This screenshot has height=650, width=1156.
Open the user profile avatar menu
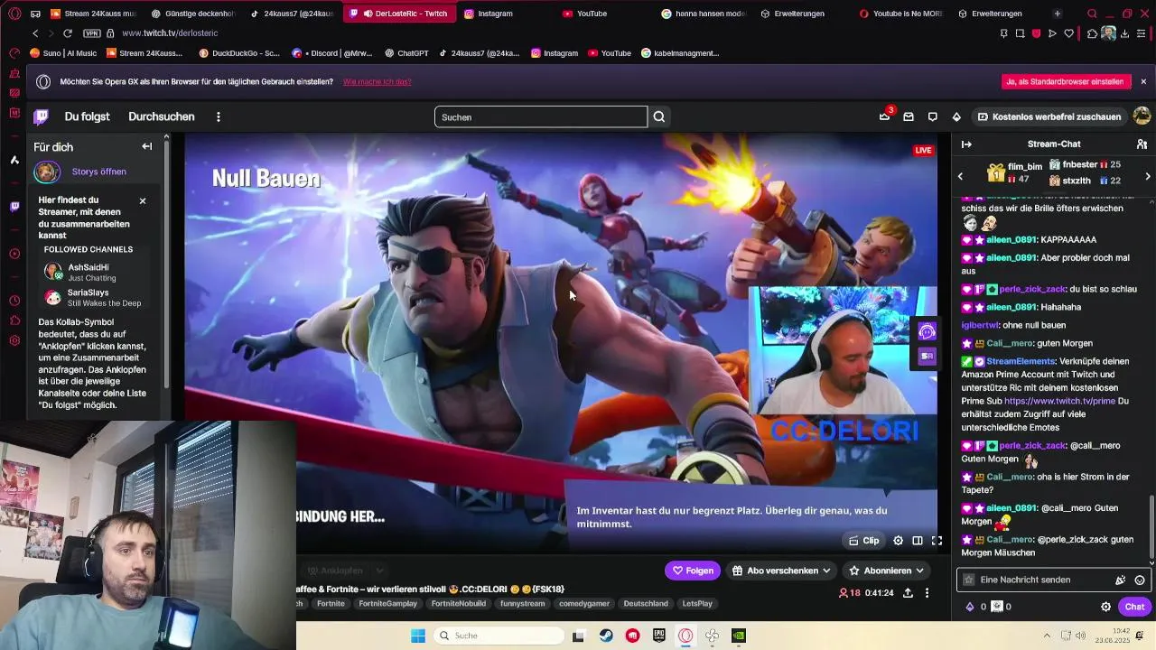click(1142, 116)
